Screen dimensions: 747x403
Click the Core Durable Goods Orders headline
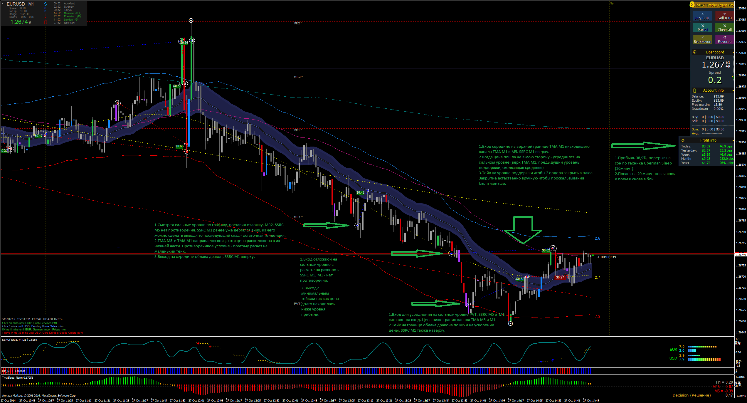pyautogui.click(x=42, y=333)
